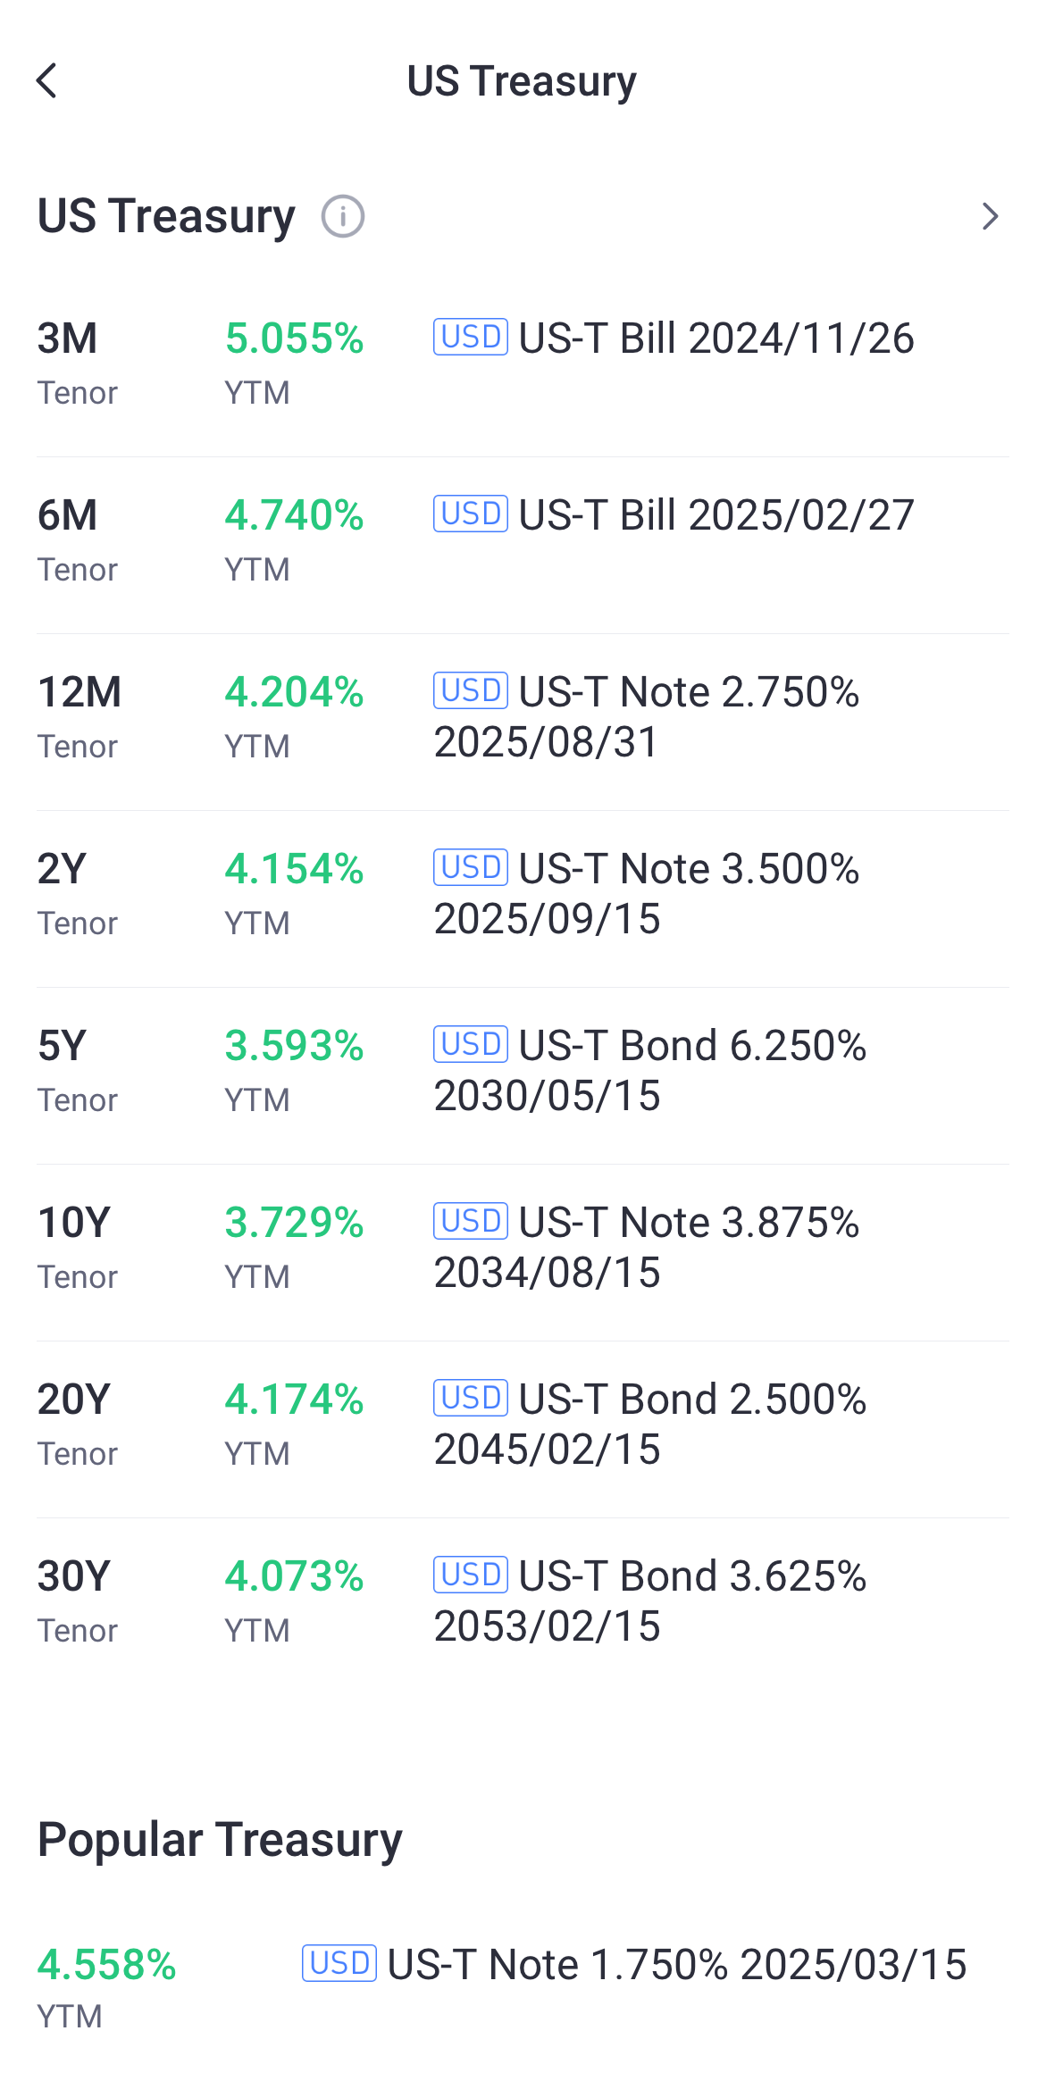Tap USD badge on US-T Bill 2025/02/27
Viewport: 1046px width, 2081px height.
click(471, 514)
